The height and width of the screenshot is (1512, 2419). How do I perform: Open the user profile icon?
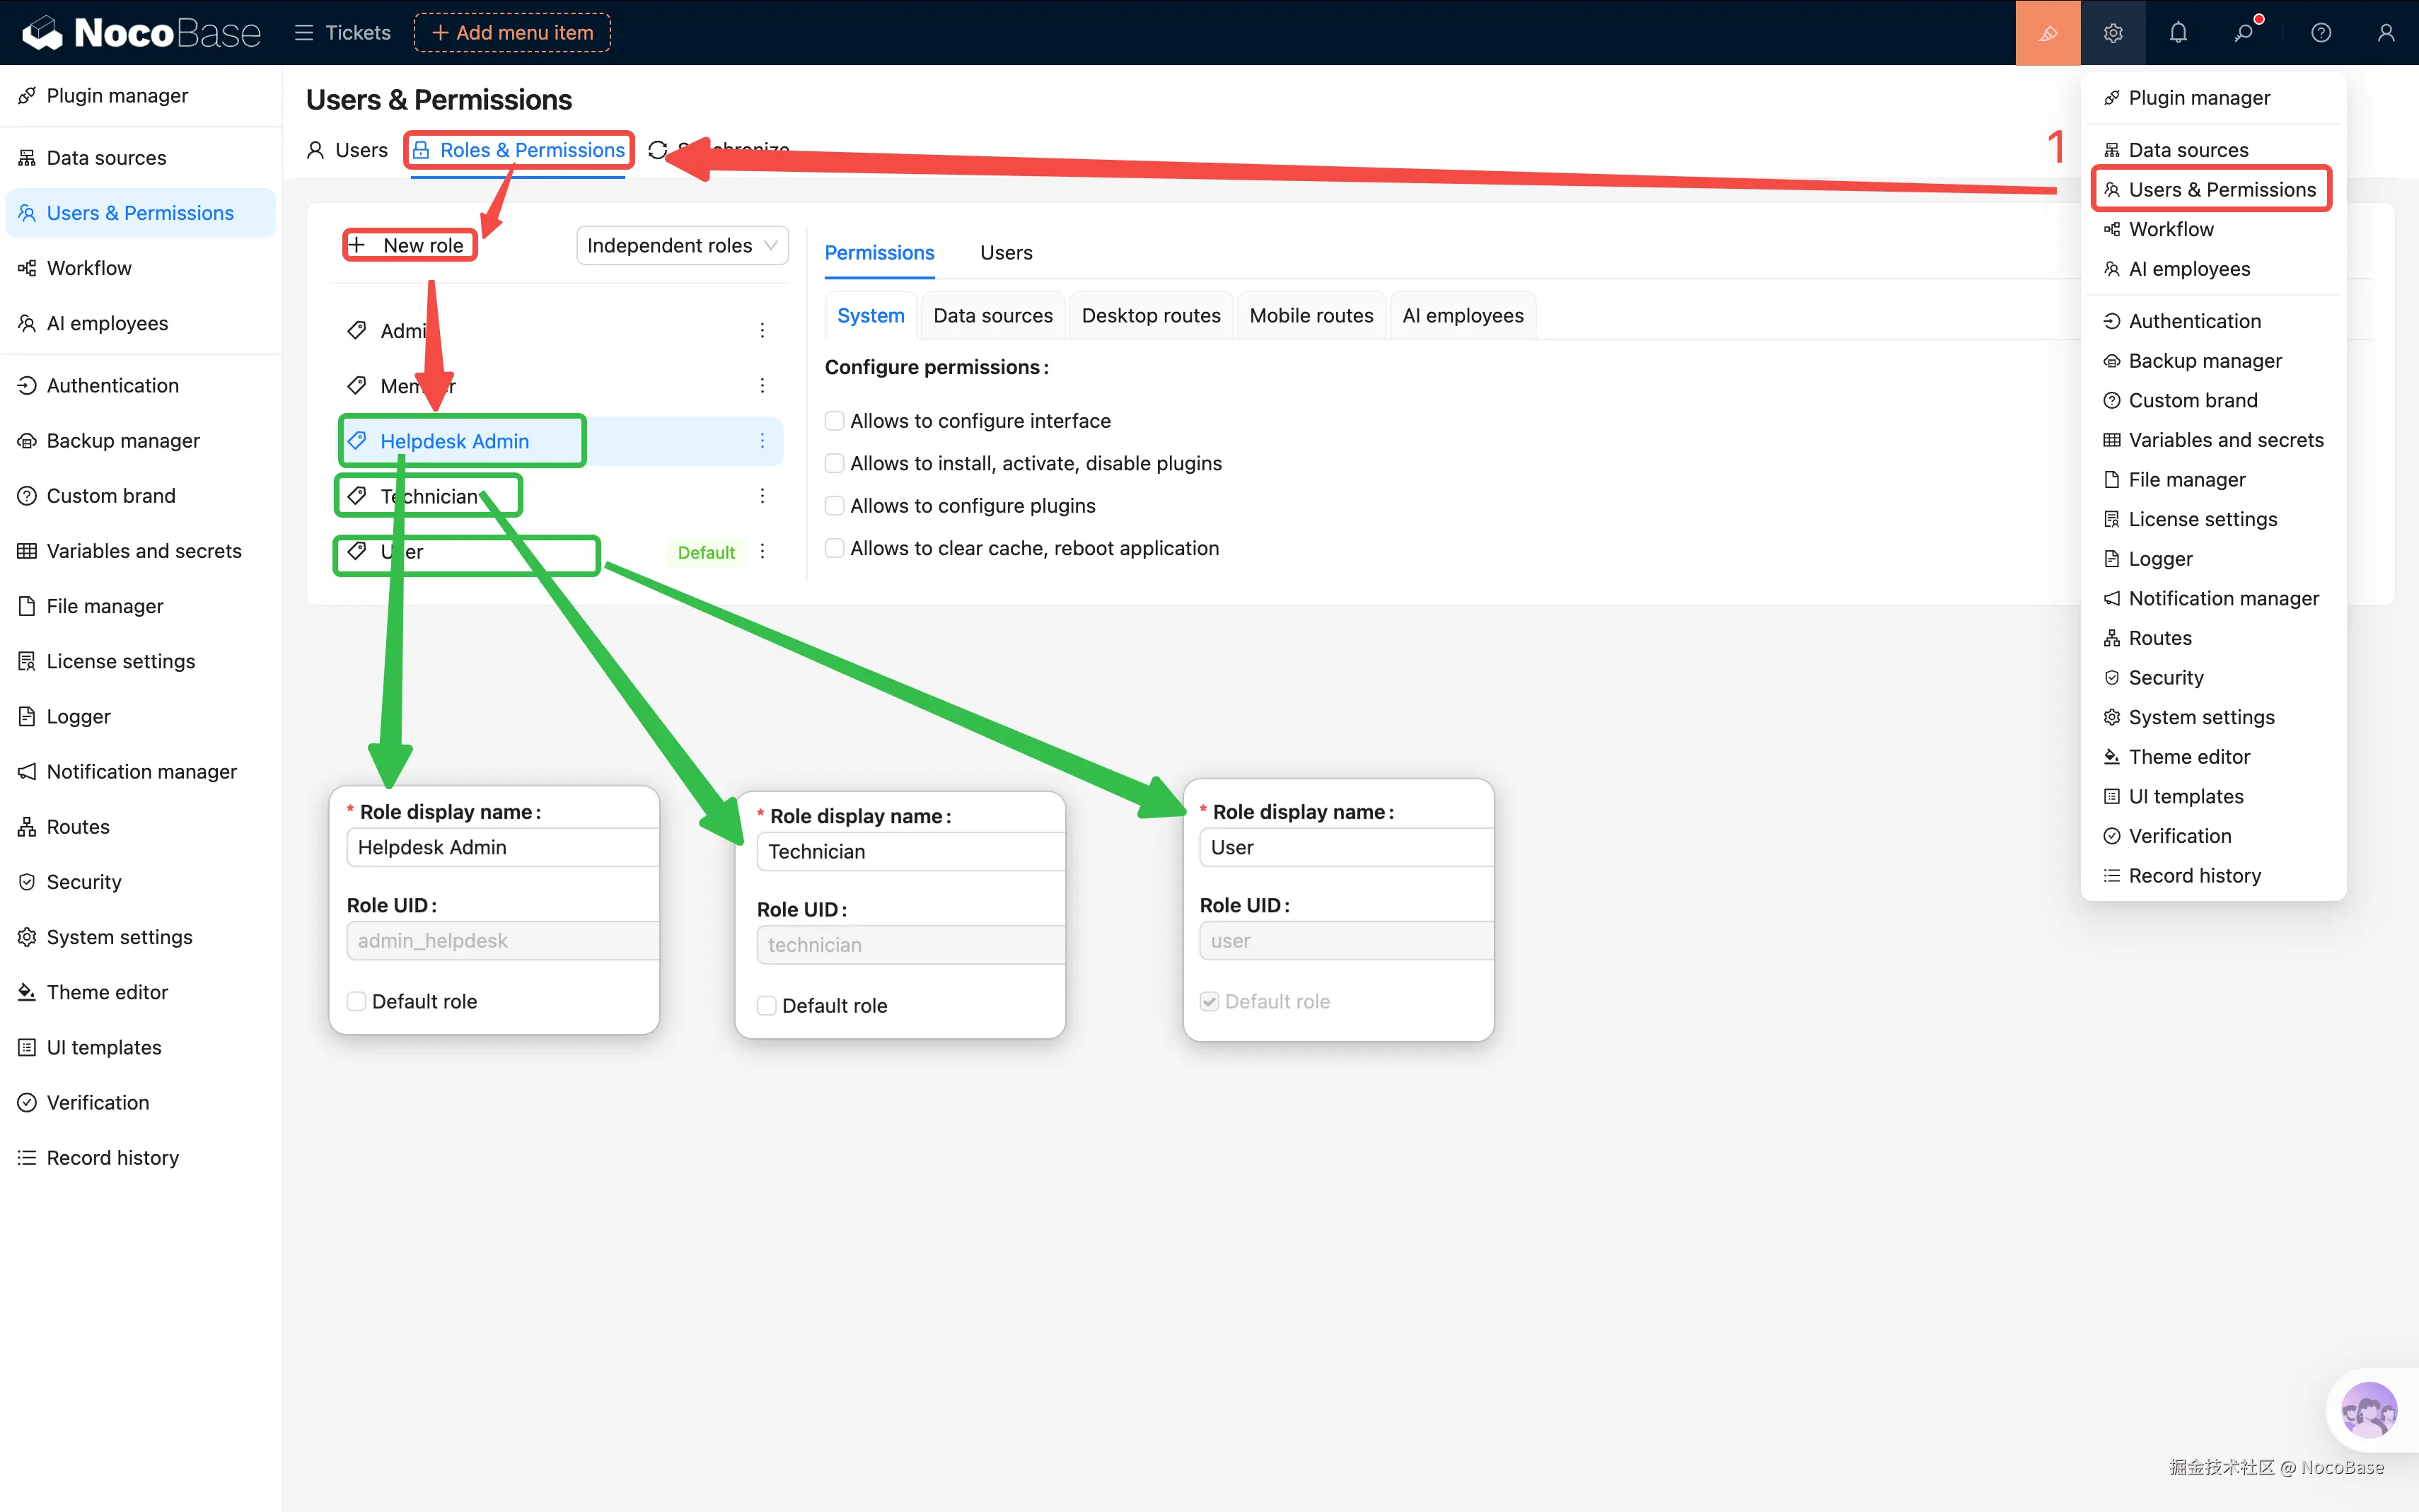point(2385,33)
